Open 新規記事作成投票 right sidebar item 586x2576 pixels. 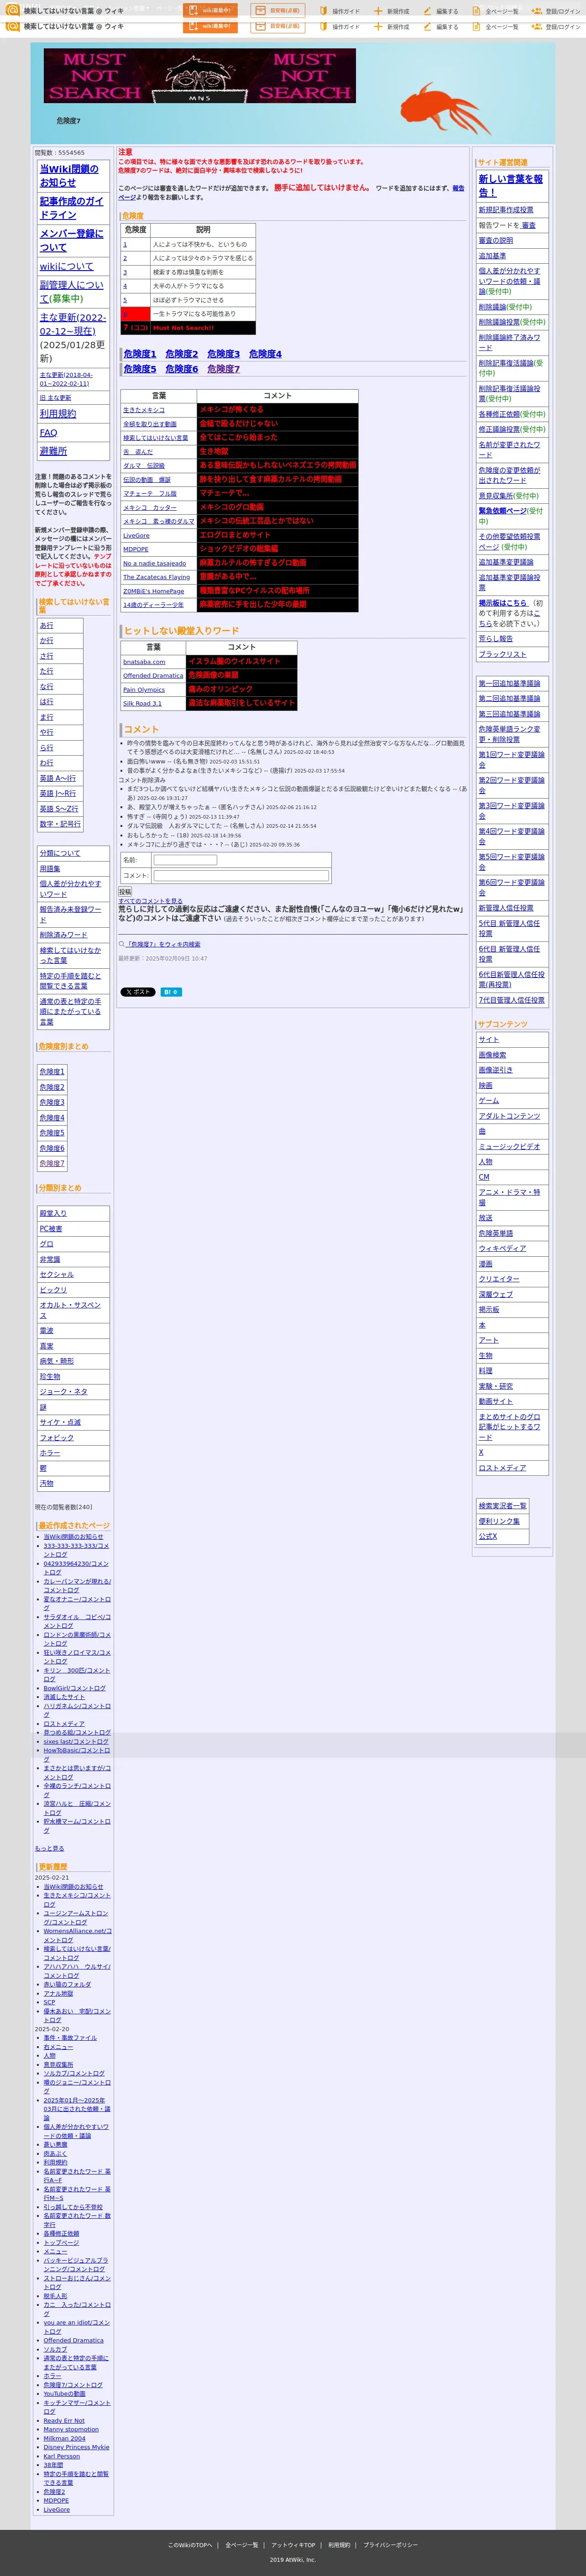[x=506, y=210]
